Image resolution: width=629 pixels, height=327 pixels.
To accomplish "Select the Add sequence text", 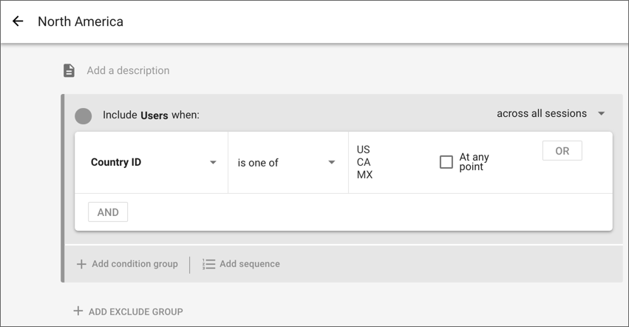I will pyautogui.click(x=250, y=264).
